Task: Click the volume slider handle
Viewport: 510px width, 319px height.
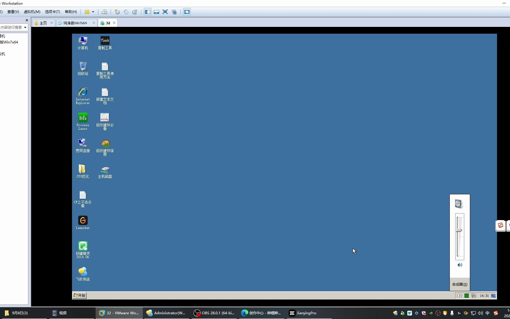Action: click(x=459, y=230)
